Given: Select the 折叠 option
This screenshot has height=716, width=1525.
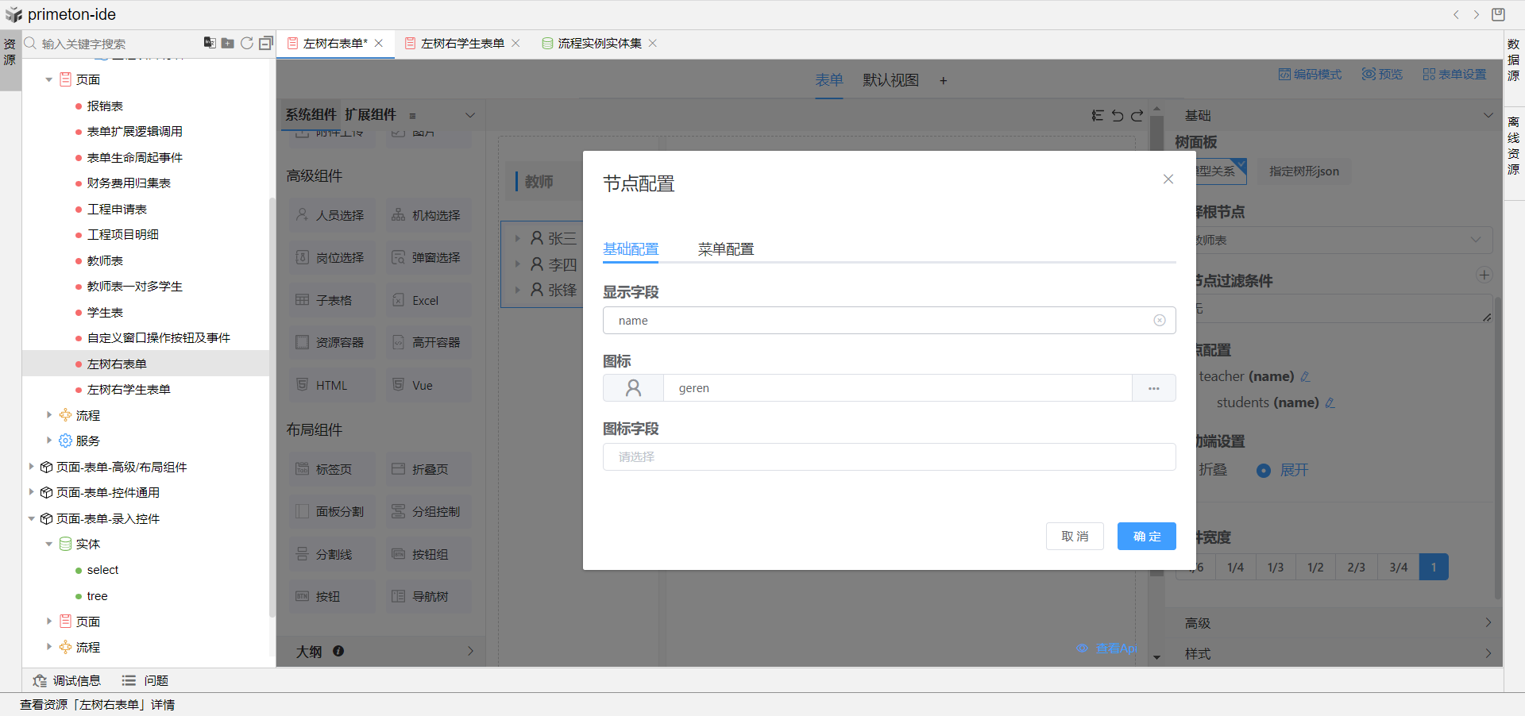Looking at the screenshot, I should [1213, 471].
